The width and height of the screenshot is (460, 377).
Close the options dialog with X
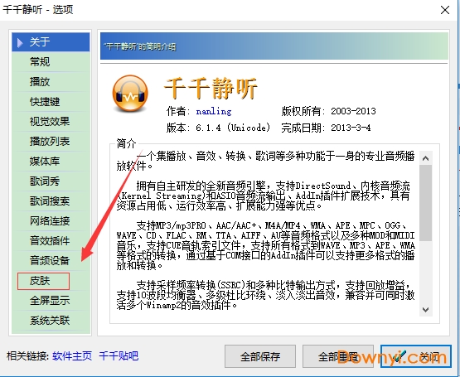coord(445,10)
